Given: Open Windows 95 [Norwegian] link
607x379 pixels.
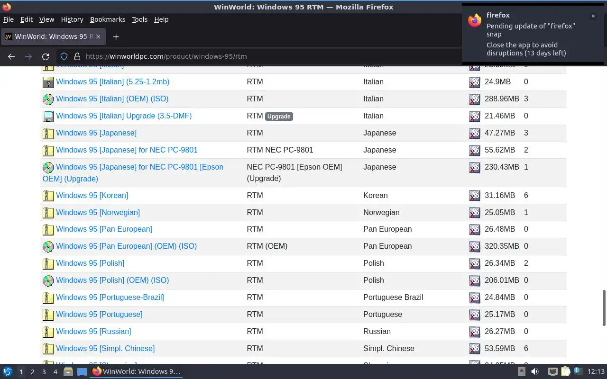Looking at the screenshot, I should pos(98,212).
